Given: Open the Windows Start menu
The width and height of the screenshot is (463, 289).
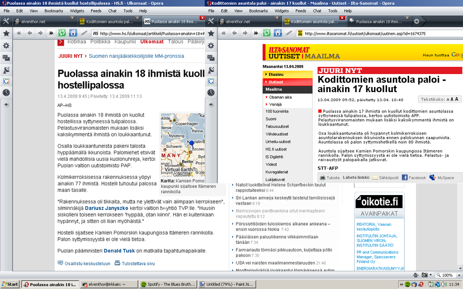Looking at the screenshot, I should click(x=10, y=284).
